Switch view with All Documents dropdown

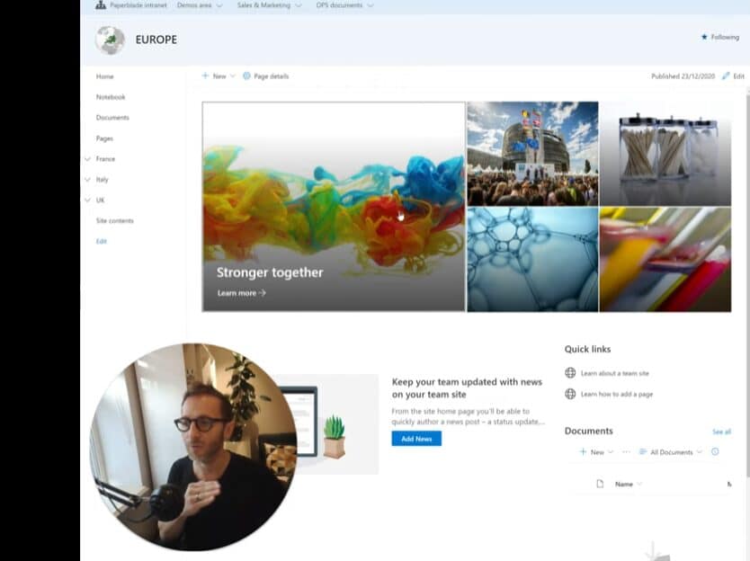670,452
